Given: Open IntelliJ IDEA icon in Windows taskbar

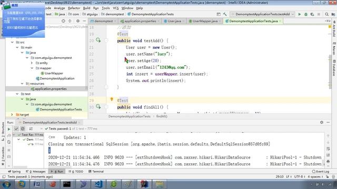Looking at the screenshot, I should pyautogui.click(x=144, y=184).
